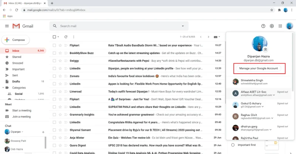Star the Flipkart 15:27 email
Screen dimensions: 296x154
point(60,46)
